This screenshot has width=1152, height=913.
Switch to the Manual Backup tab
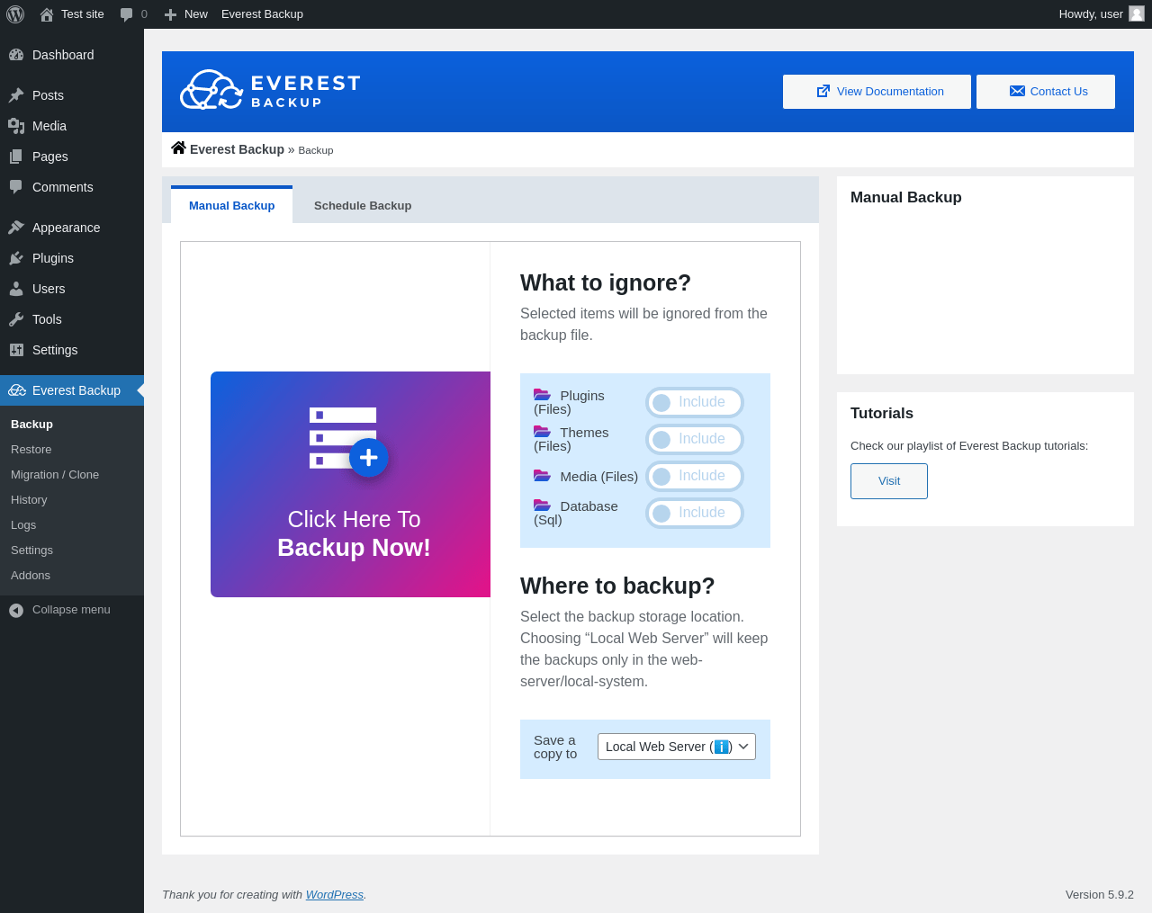231,205
